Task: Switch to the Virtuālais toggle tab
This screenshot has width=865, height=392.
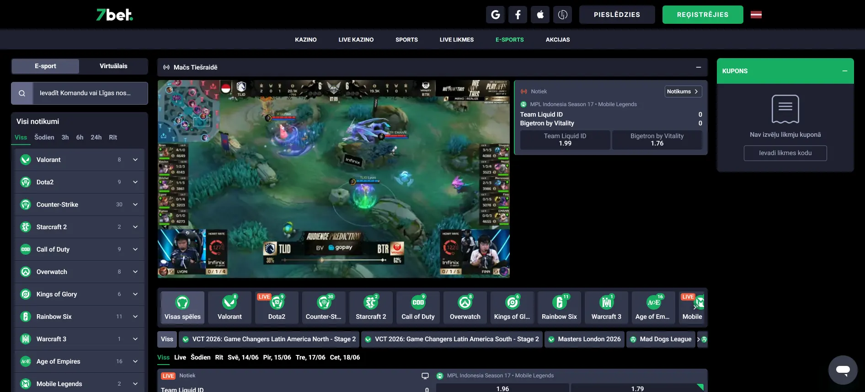Action: 113,66
